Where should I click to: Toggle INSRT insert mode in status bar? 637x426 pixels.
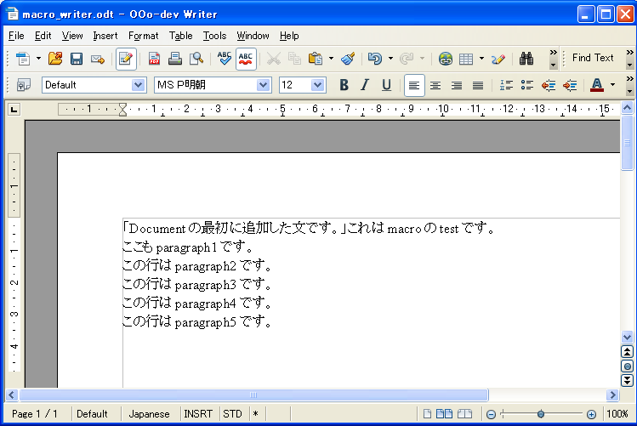(198, 414)
